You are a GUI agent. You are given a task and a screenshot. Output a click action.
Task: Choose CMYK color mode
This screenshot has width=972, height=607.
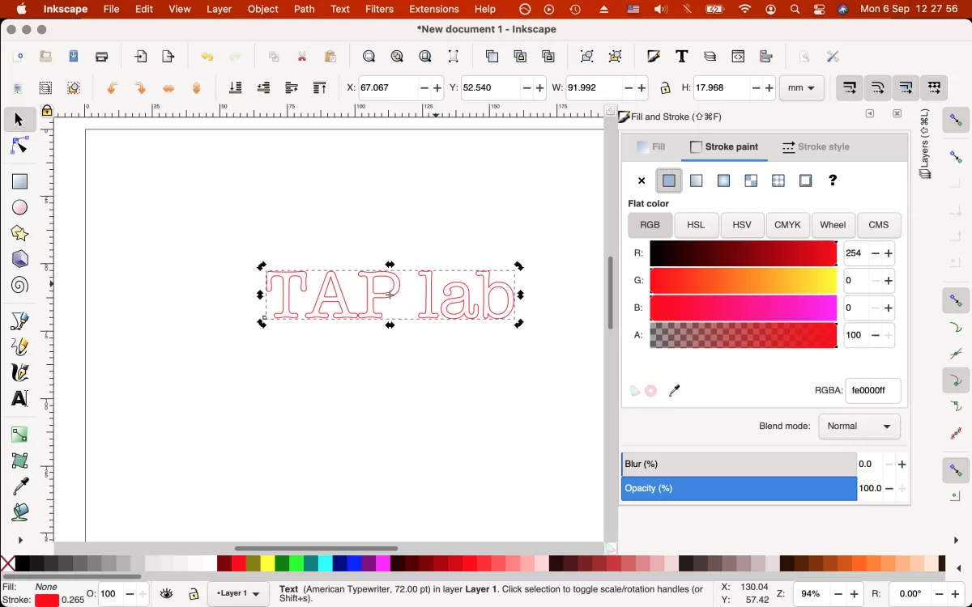click(787, 225)
